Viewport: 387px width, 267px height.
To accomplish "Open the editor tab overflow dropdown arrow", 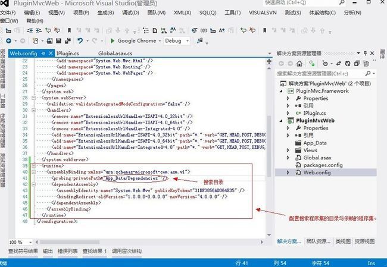I will coord(269,54).
